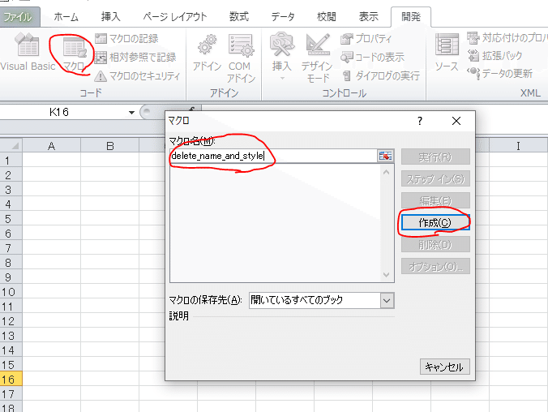Open 対応付けのプロパティ (Map Properties)
The width and height of the screenshot is (548, 412).
click(x=507, y=38)
